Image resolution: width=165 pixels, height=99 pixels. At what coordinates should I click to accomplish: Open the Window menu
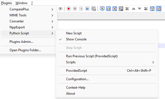pos(21,3)
